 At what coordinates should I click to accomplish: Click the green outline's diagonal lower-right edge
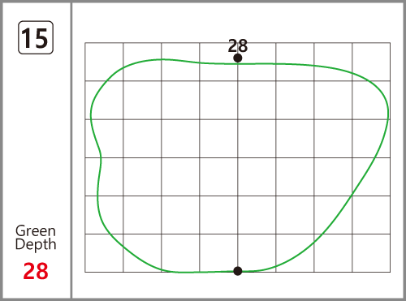[x=352, y=196]
